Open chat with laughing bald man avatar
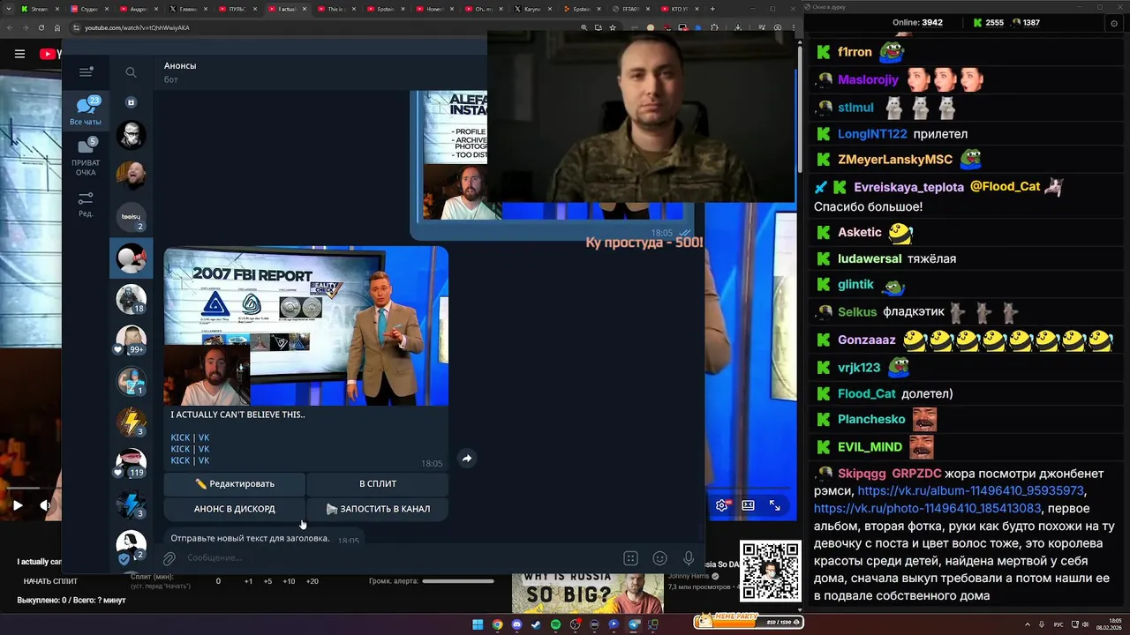The height and width of the screenshot is (635, 1130). point(131,176)
